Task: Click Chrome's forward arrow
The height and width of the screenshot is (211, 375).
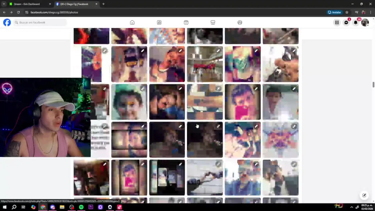Action: coord(11,12)
